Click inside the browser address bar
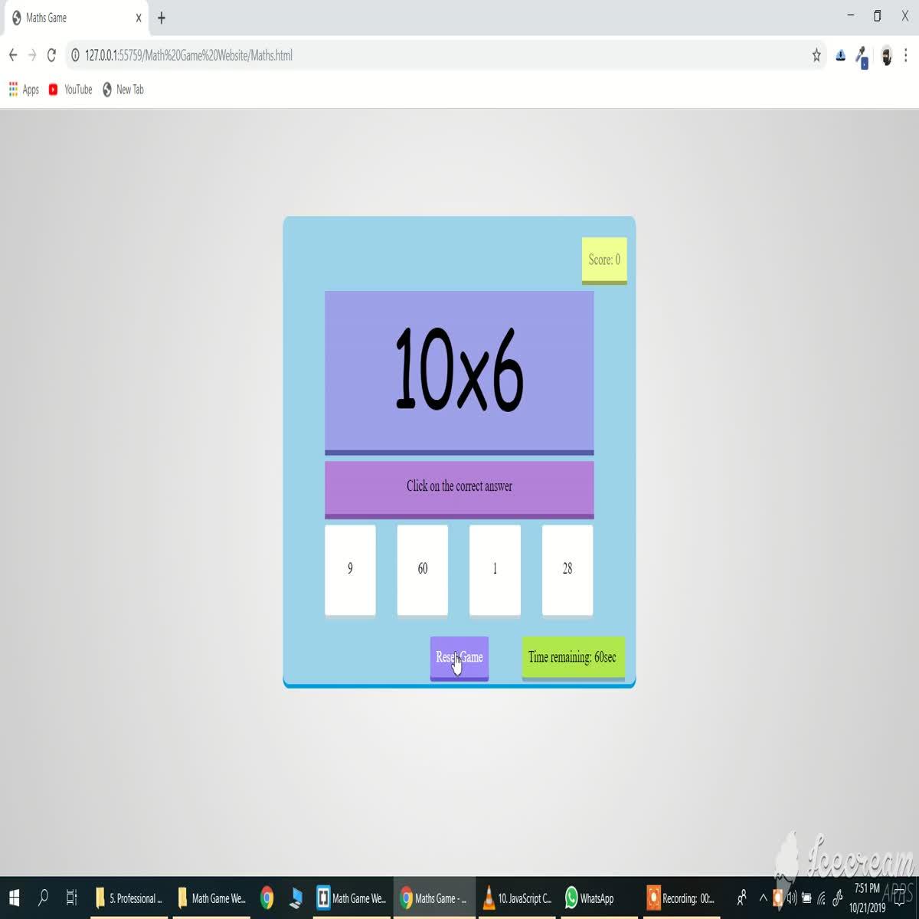The width and height of the screenshot is (919, 919). (x=306, y=55)
